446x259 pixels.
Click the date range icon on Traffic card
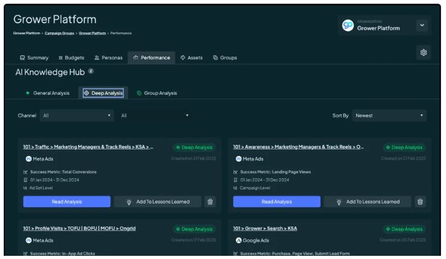25,179
